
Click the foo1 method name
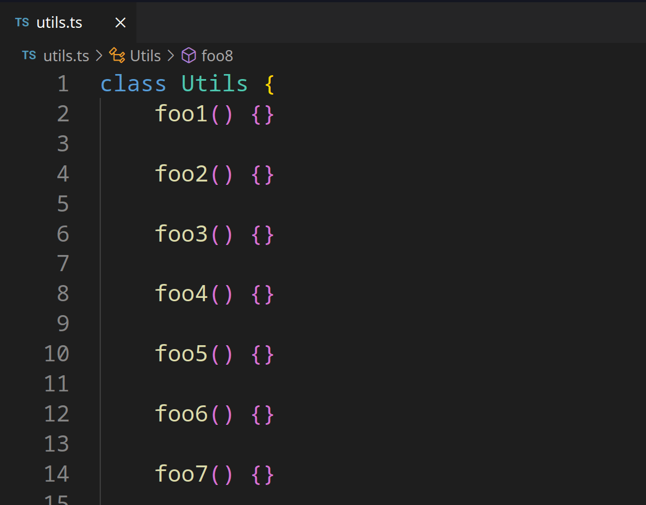[181, 114]
